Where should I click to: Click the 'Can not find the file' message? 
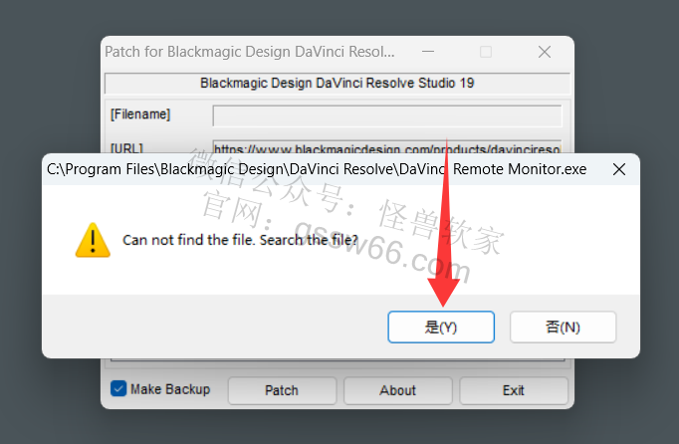240,240
